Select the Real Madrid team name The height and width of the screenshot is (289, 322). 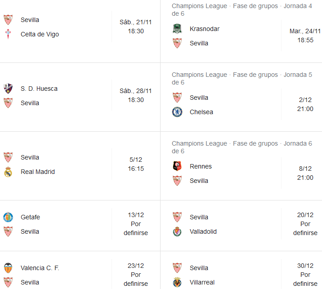click(x=38, y=172)
